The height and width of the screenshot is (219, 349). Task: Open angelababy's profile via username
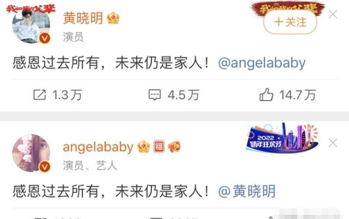[x=98, y=147]
